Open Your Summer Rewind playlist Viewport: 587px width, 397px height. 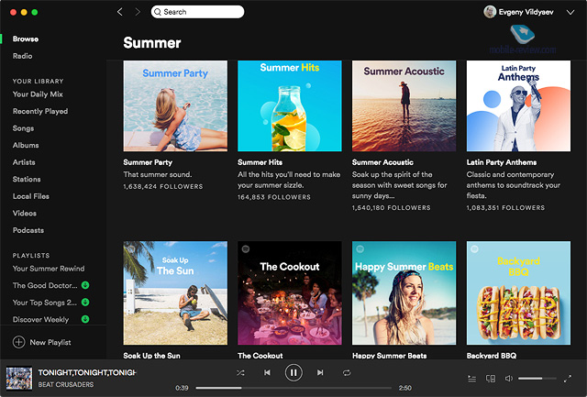[49, 269]
